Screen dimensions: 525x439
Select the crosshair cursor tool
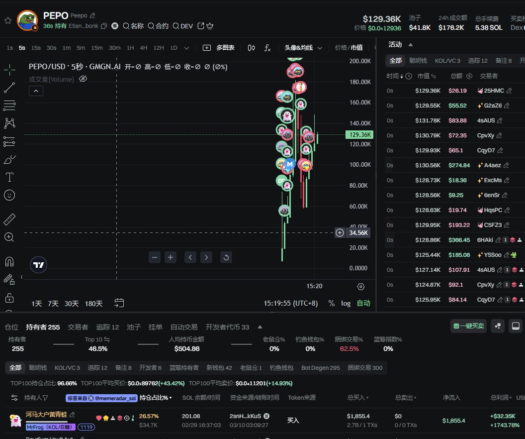pos(9,70)
